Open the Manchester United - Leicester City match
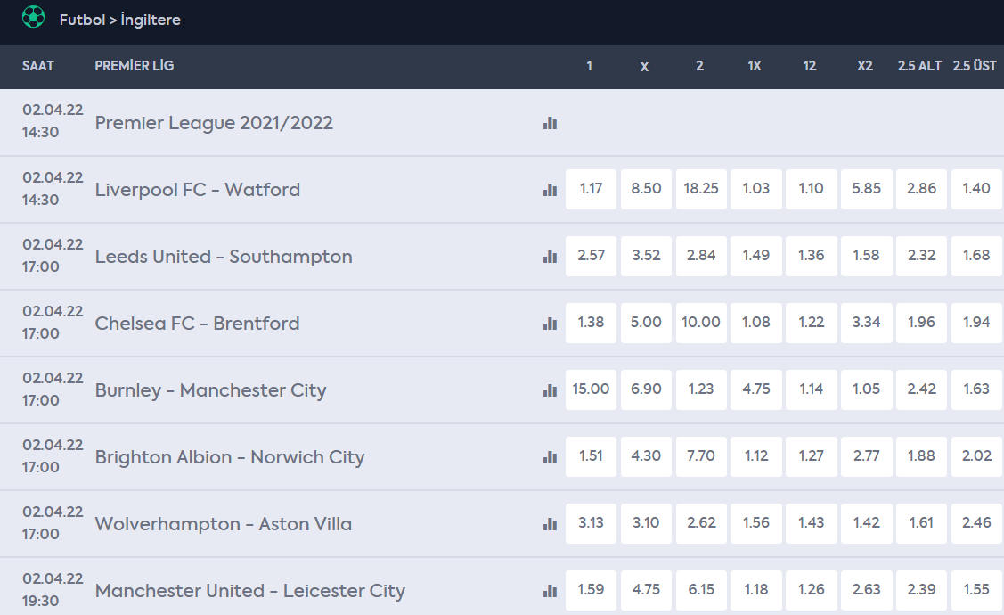Screen dimensions: 1004x615 249,591
